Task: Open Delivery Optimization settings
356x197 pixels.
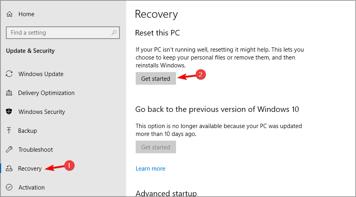Action: click(x=46, y=93)
